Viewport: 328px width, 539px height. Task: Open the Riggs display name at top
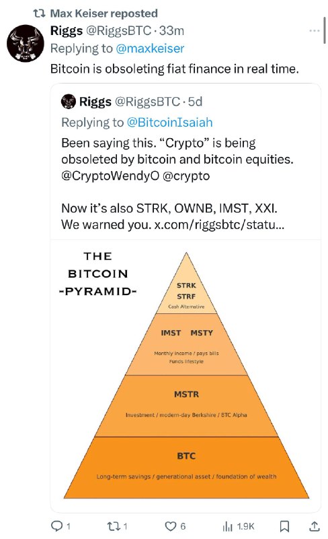pos(67,31)
